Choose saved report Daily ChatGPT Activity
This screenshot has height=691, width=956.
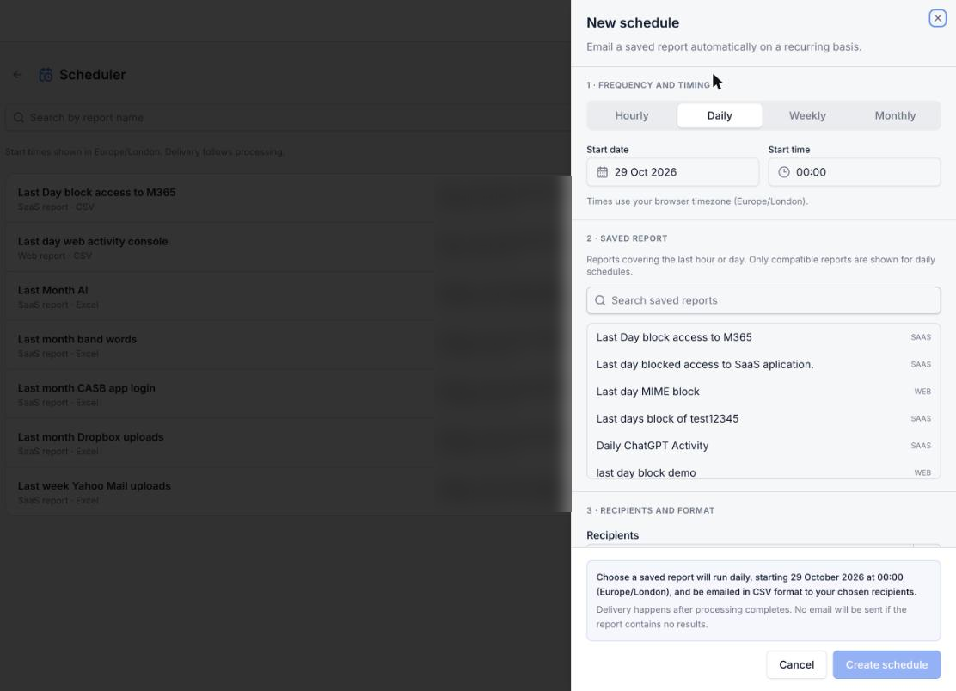click(763, 446)
